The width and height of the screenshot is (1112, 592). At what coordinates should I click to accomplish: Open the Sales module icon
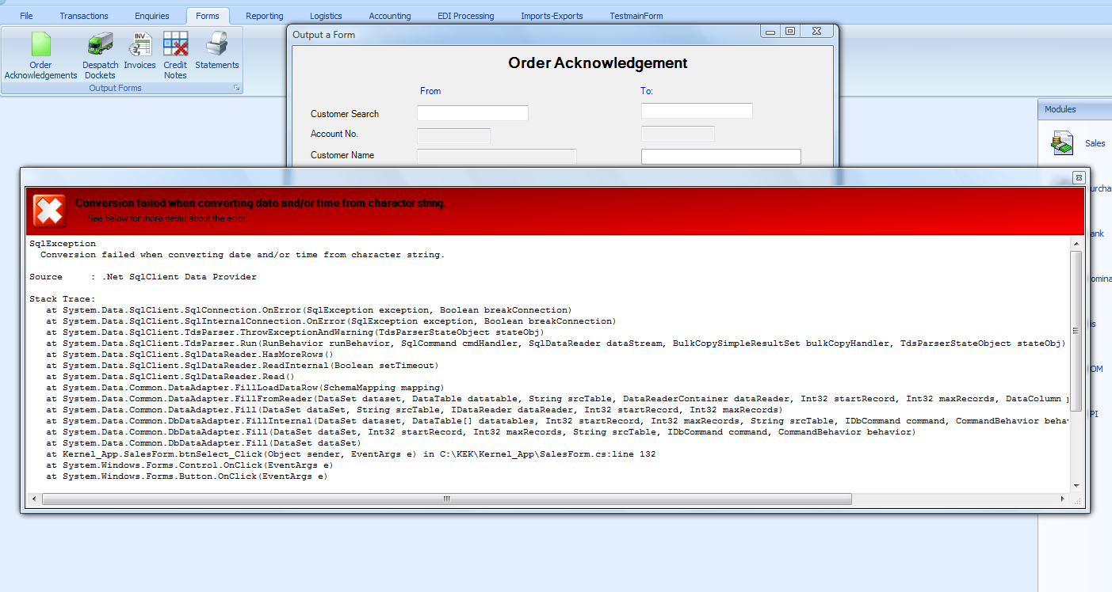pyautogui.click(x=1062, y=142)
